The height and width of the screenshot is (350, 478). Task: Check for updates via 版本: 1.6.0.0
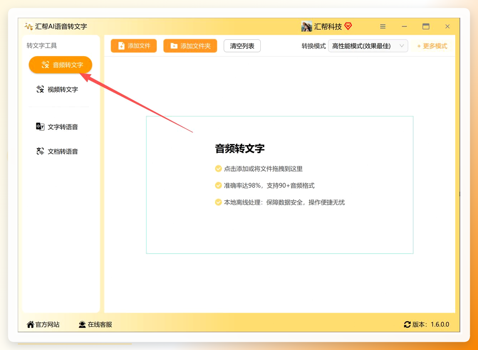pos(427,324)
